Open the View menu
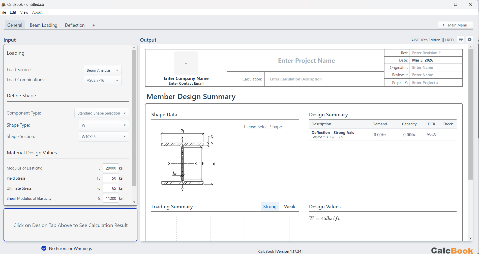This screenshot has height=254, width=479. click(x=24, y=12)
